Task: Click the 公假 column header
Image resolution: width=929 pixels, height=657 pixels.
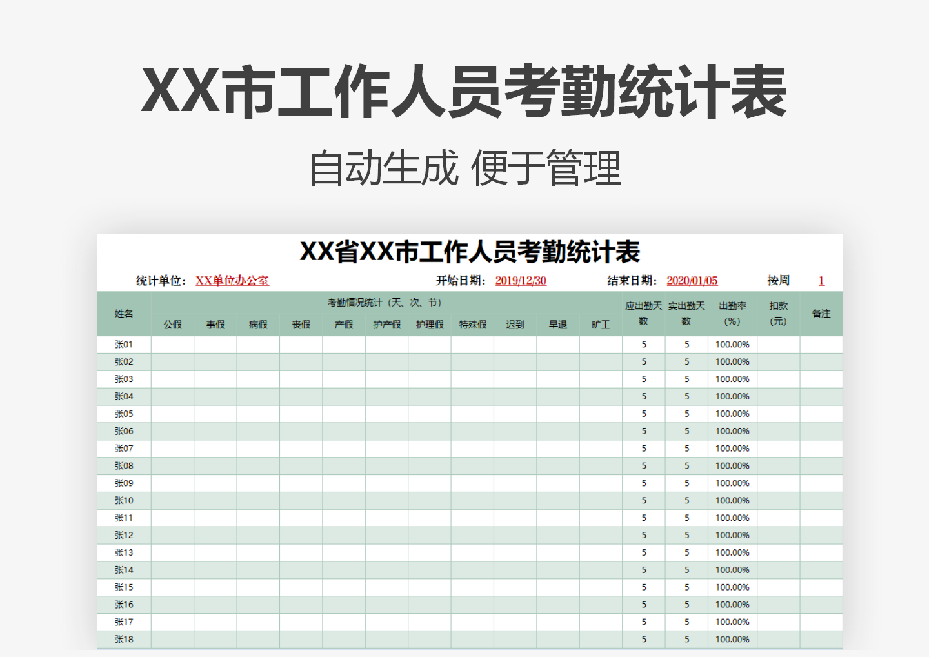Action: coord(172,325)
